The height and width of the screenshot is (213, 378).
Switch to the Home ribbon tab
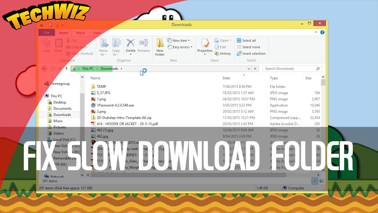pos(63,33)
